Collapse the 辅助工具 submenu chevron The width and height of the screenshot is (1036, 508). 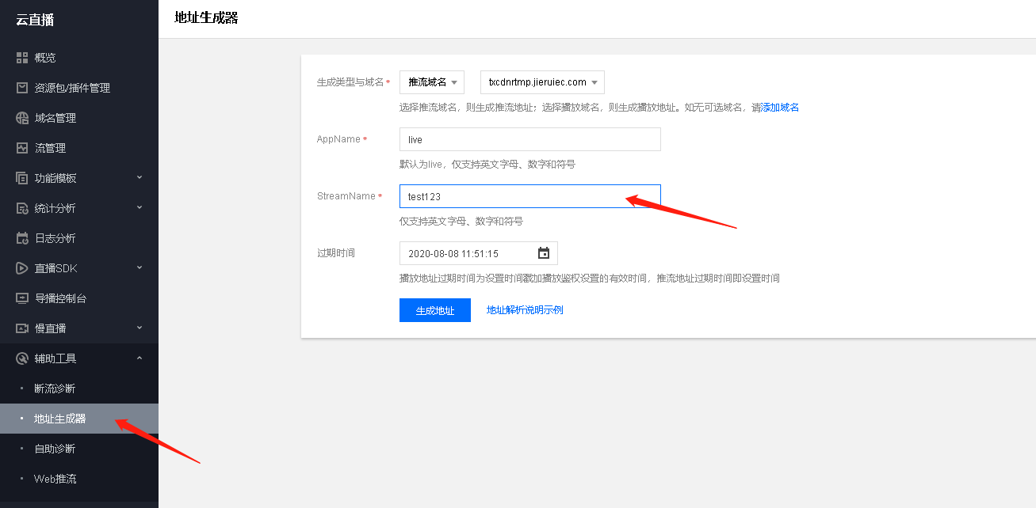(140, 358)
